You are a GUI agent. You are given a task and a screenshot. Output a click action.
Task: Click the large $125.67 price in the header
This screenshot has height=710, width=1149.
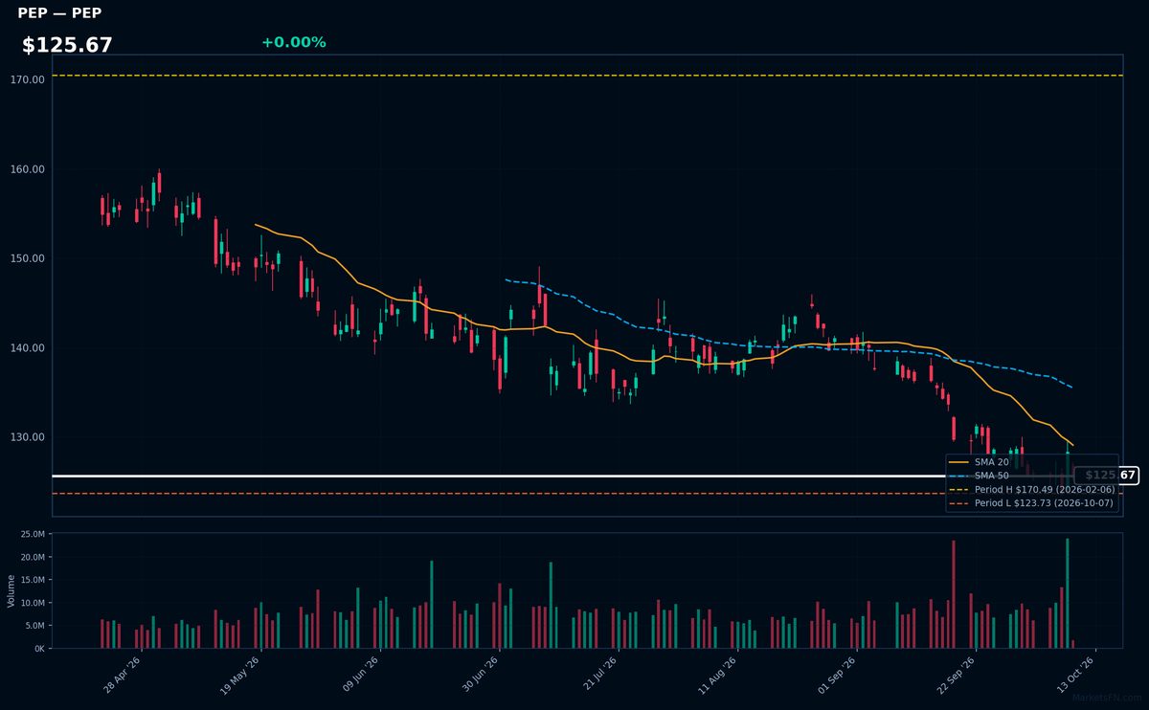click(x=67, y=45)
